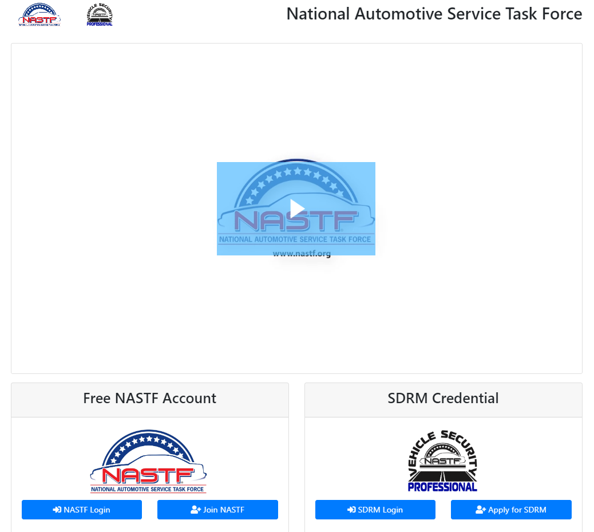Click the National Automotive Service Task Force title

coord(434,14)
